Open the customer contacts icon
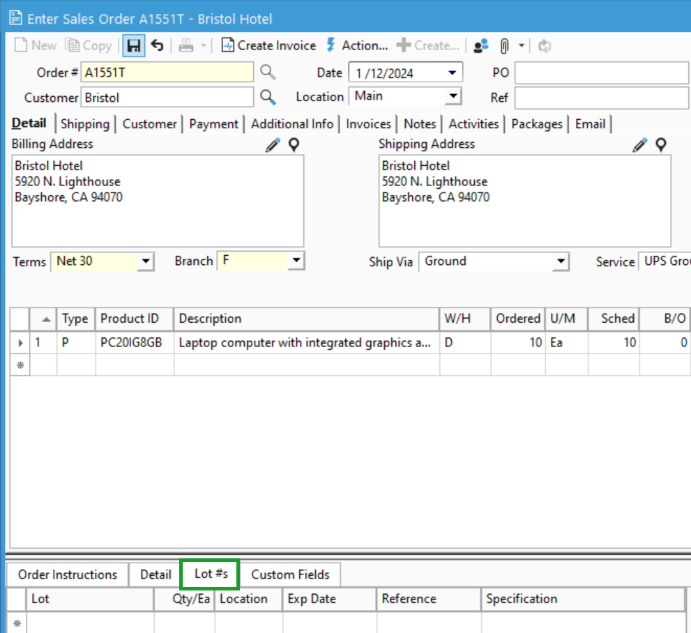 point(480,45)
